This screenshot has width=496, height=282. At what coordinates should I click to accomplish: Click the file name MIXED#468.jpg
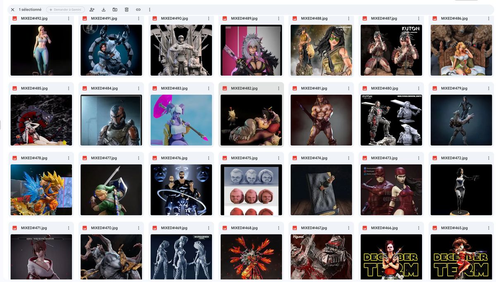click(244, 228)
